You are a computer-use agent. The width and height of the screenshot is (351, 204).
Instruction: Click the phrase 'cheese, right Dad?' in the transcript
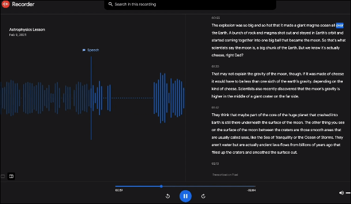tap(227, 55)
